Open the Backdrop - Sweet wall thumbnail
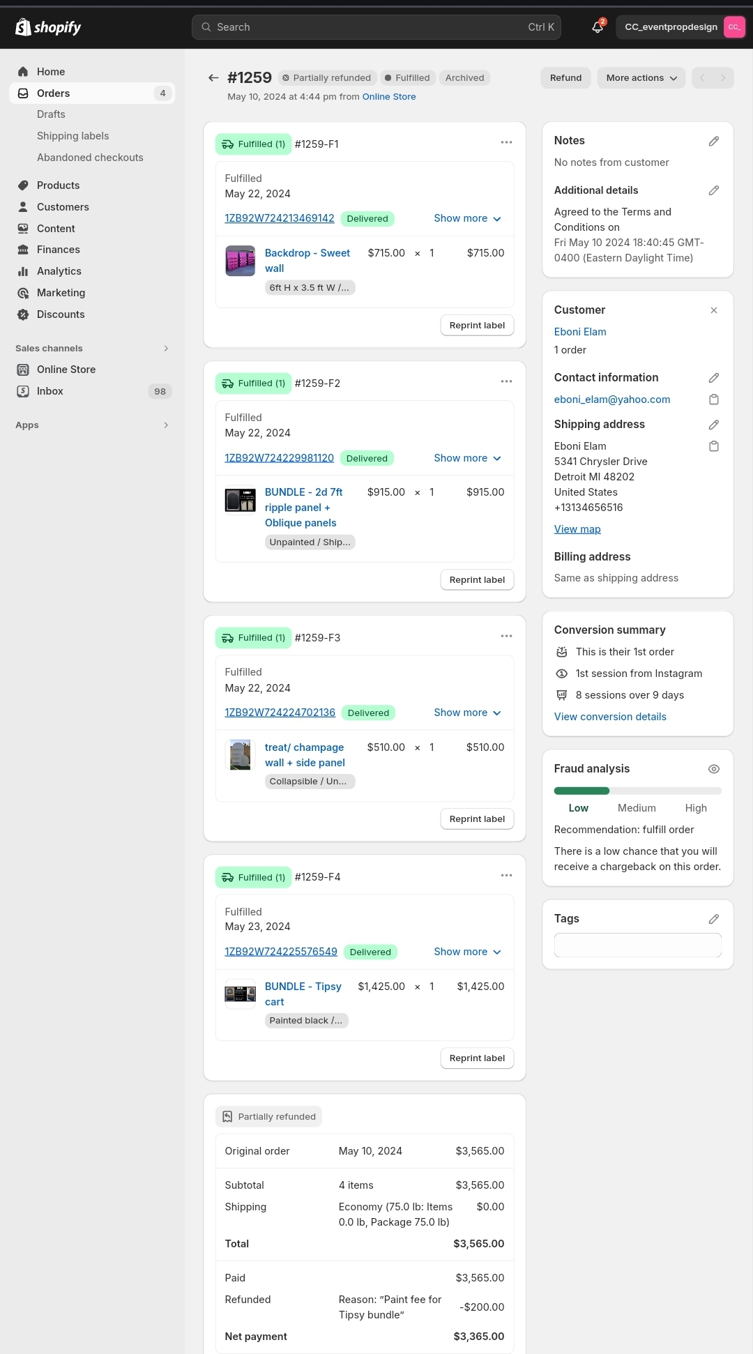This screenshot has height=1354, width=753. 240,261
